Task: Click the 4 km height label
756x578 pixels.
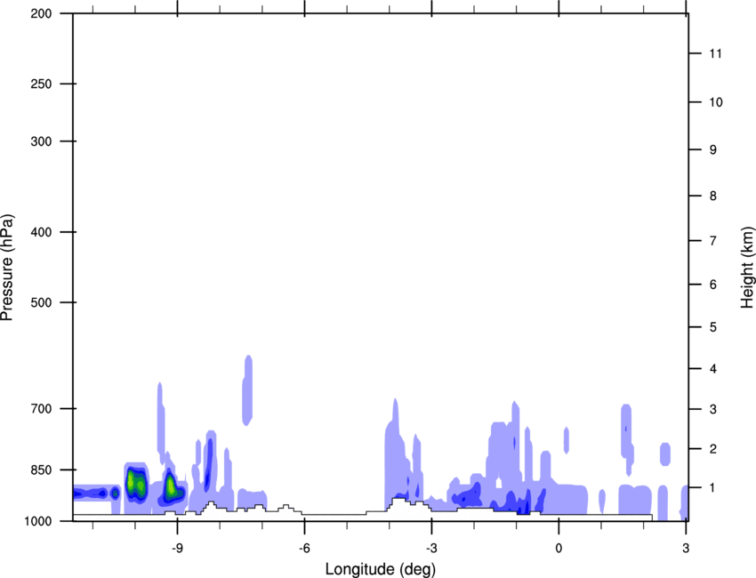Action: [x=712, y=369]
